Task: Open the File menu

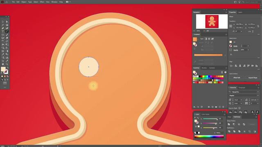Action: click(x=13, y=2)
